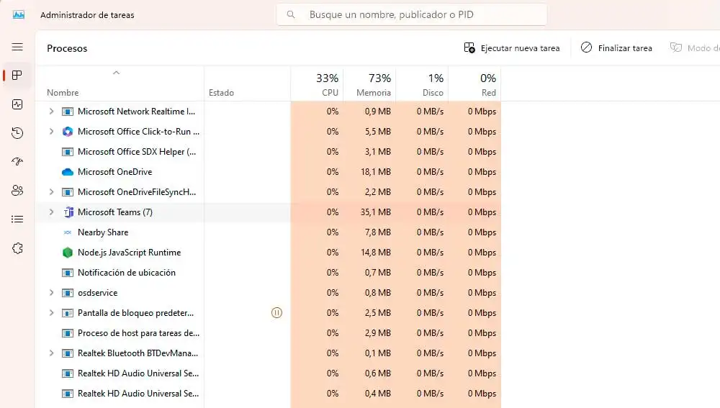720x408 pixels.
Task: Expand Microsoft Office Click-to-Run process
Action: point(51,131)
